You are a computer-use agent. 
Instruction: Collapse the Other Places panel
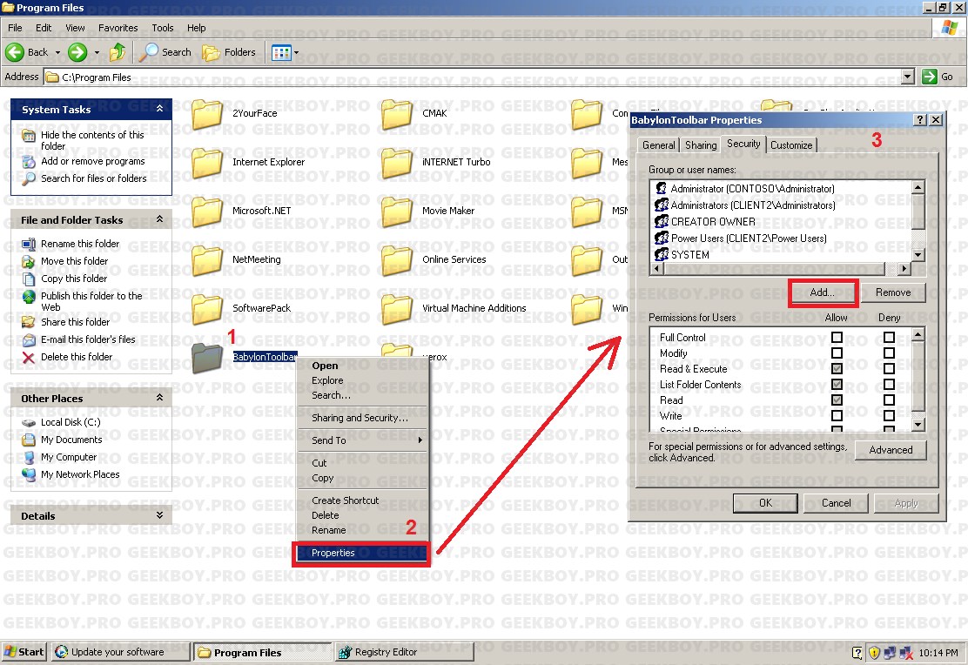pyautogui.click(x=160, y=399)
